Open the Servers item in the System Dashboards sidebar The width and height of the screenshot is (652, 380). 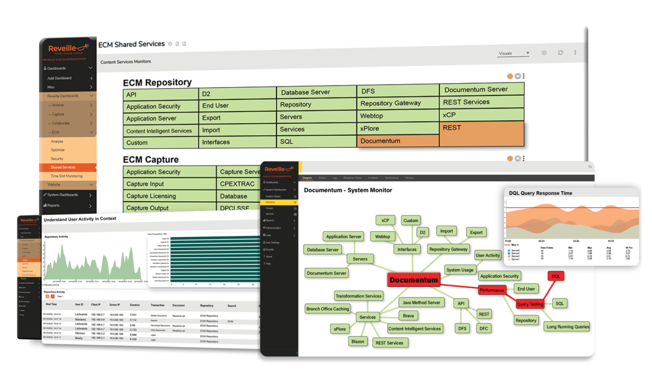[x=269, y=215]
